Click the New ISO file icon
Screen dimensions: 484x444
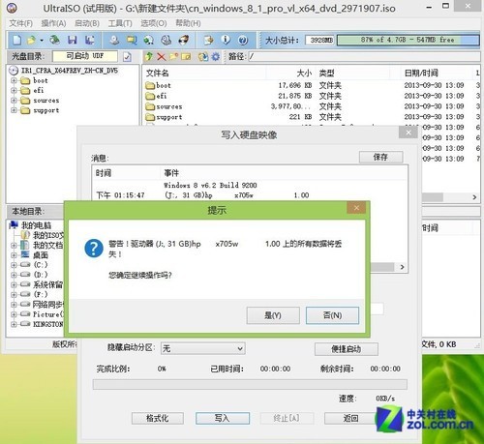[x=17, y=40]
